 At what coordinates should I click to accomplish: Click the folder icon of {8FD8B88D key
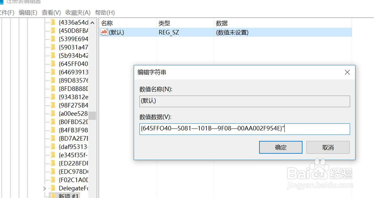(x=53, y=89)
